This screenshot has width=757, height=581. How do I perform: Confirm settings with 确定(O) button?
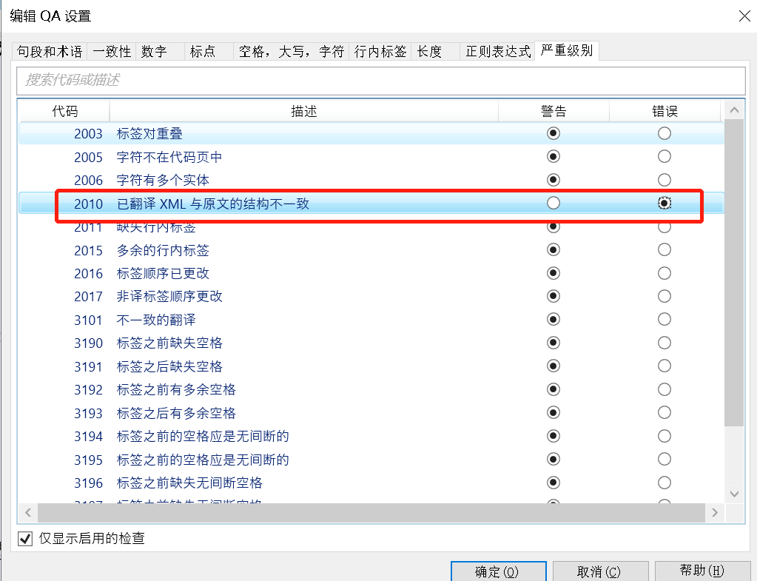pos(498,571)
